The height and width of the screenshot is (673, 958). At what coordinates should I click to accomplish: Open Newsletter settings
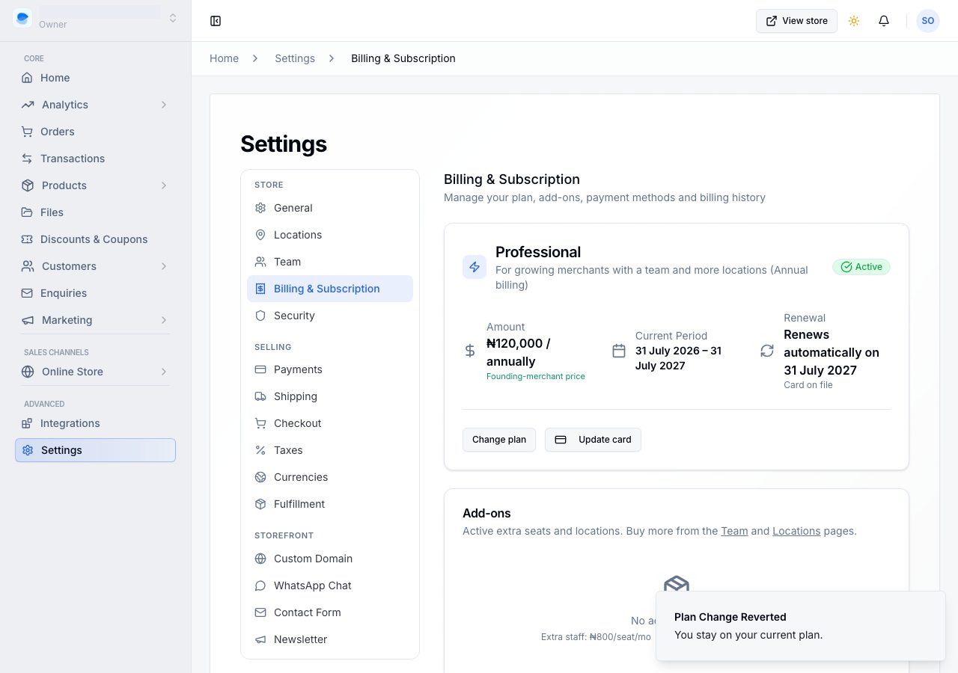pos(330,639)
